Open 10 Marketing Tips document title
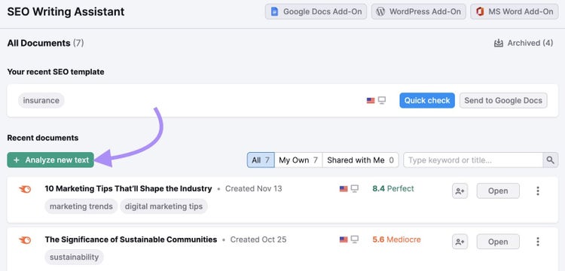 pos(128,189)
